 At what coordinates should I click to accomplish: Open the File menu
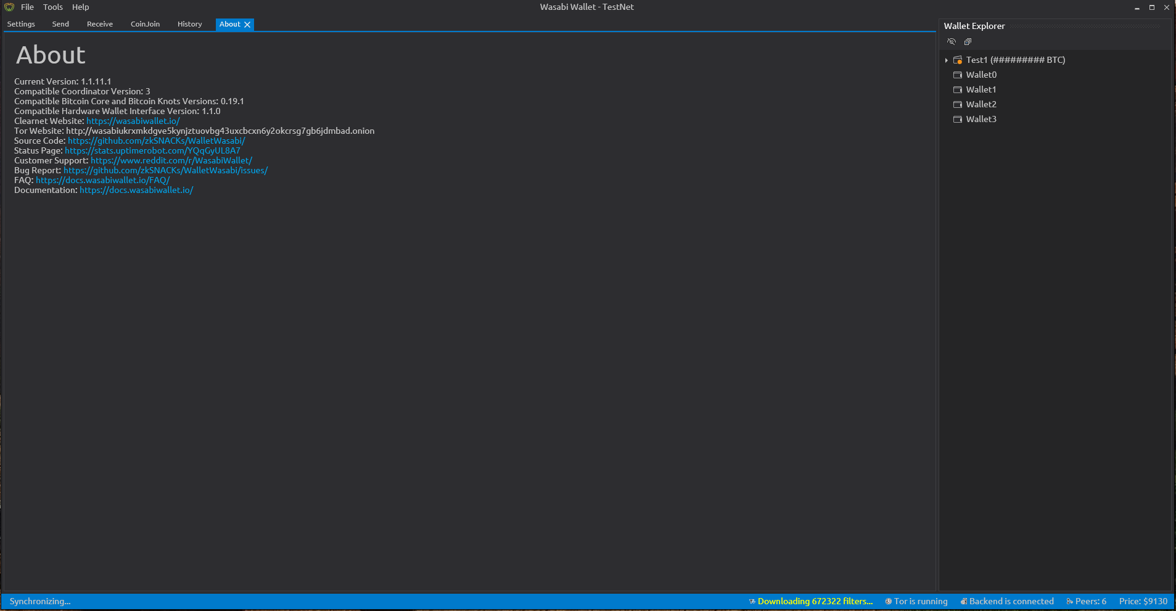[x=27, y=7]
